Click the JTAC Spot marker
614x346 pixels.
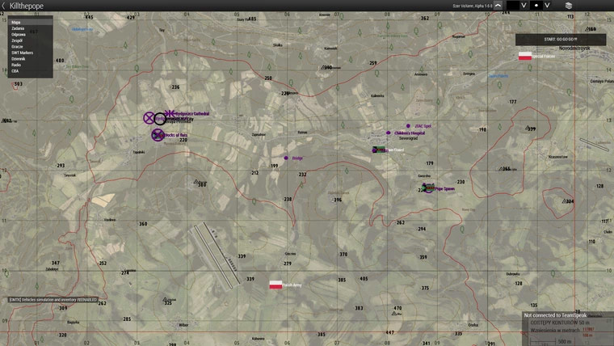click(409, 126)
